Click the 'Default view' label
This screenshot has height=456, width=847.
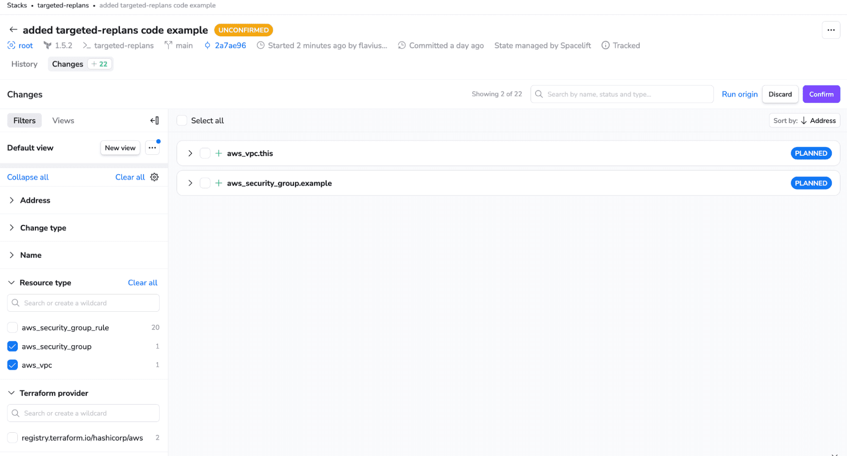click(30, 148)
